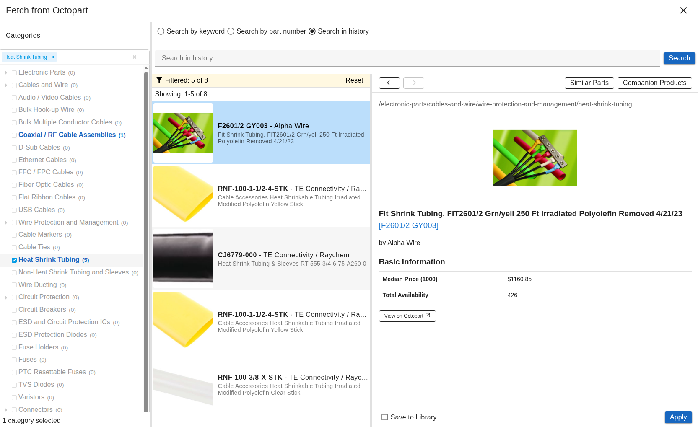
Task: Select Wire Ducting category
Action: [x=37, y=285]
